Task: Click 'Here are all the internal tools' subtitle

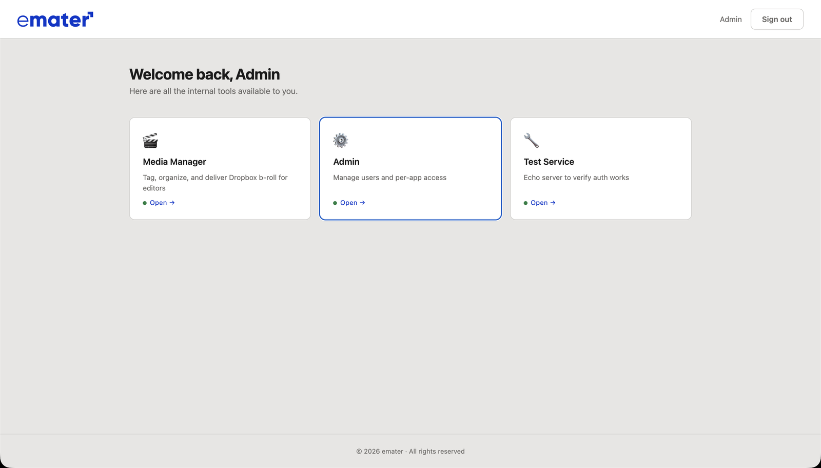Action: tap(213, 91)
